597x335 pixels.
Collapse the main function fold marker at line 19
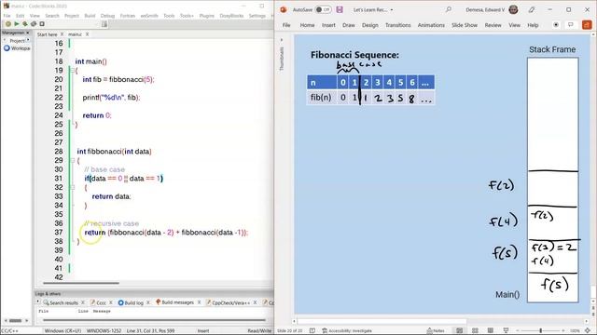(x=73, y=71)
